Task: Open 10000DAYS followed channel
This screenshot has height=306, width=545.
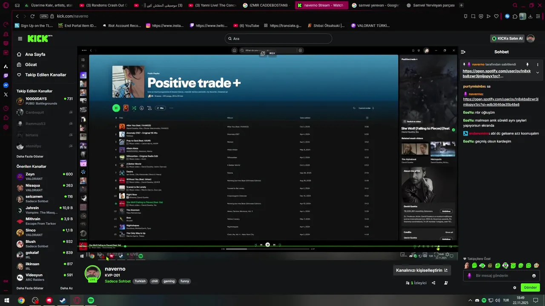Action: [44, 101]
